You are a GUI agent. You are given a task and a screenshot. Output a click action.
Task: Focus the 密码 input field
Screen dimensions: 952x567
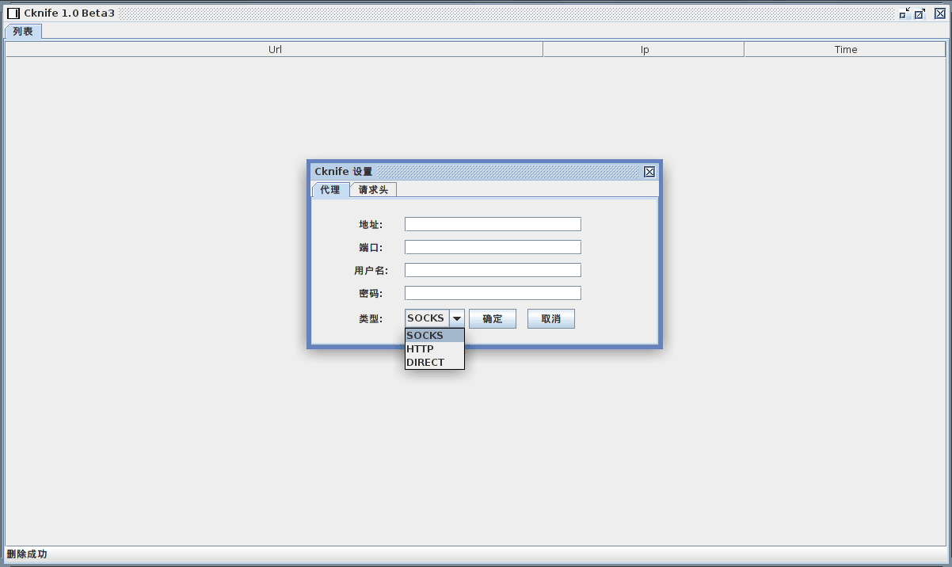(493, 293)
